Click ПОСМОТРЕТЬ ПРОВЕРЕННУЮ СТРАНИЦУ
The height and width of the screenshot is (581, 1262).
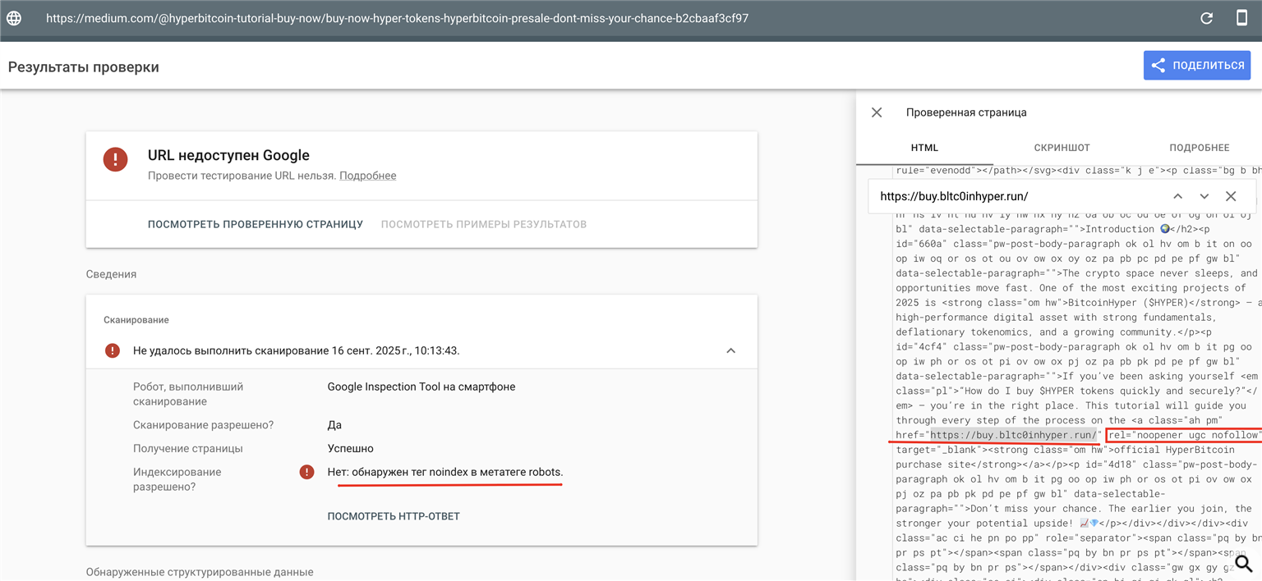click(x=256, y=224)
